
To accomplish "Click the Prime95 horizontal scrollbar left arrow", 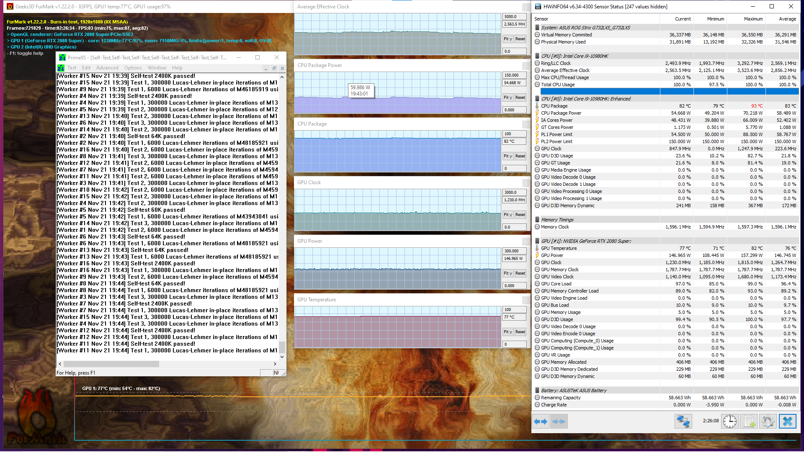I will coord(60,364).
